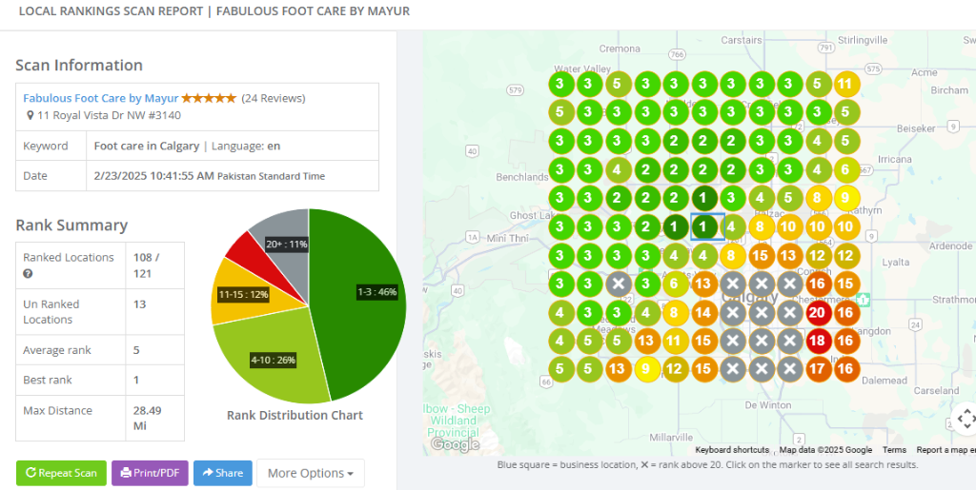Click the map fullscreen toggle icon
The width and height of the screenshot is (976, 490).
coord(966,420)
